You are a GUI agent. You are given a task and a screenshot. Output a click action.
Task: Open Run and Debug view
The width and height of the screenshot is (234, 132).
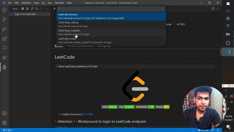(x=4, y=29)
